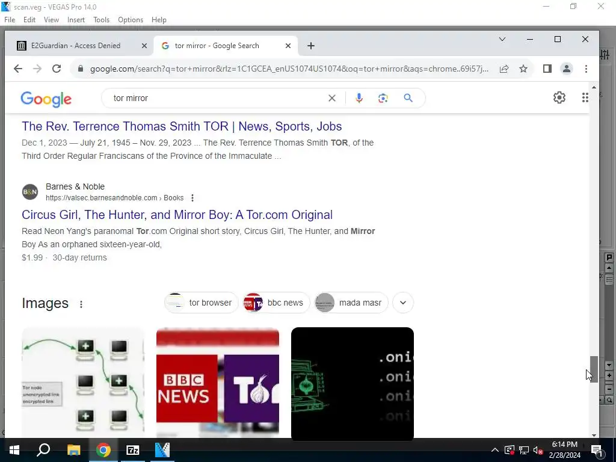Click Chrome icon in the taskbar
The image size is (616, 462).
pyautogui.click(x=103, y=450)
